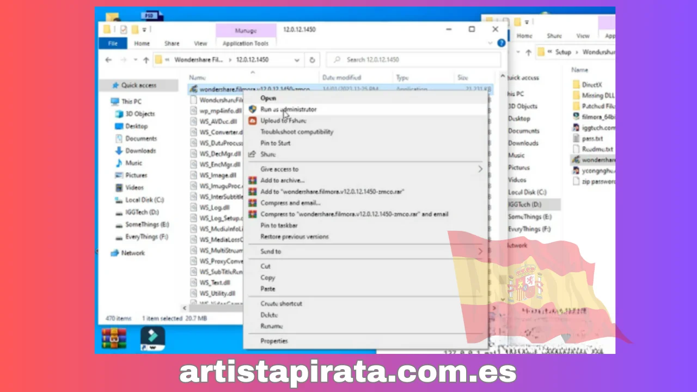The width and height of the screenshot is (697, 392).
Task: Click the Wondershare Fil... breadcrumb in address bar
Action: tap(198, 60)
